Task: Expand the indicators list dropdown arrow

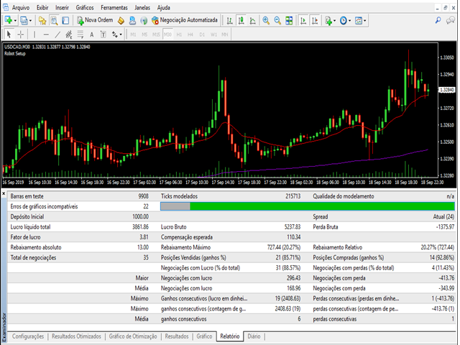Action: (x=334, y=21)
